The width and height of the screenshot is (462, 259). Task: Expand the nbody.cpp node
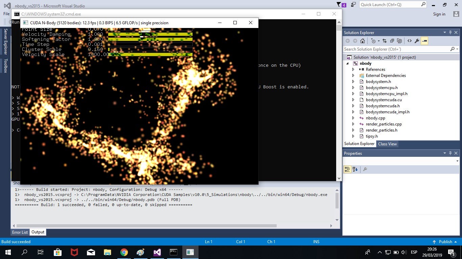click(x=353, y=118)
